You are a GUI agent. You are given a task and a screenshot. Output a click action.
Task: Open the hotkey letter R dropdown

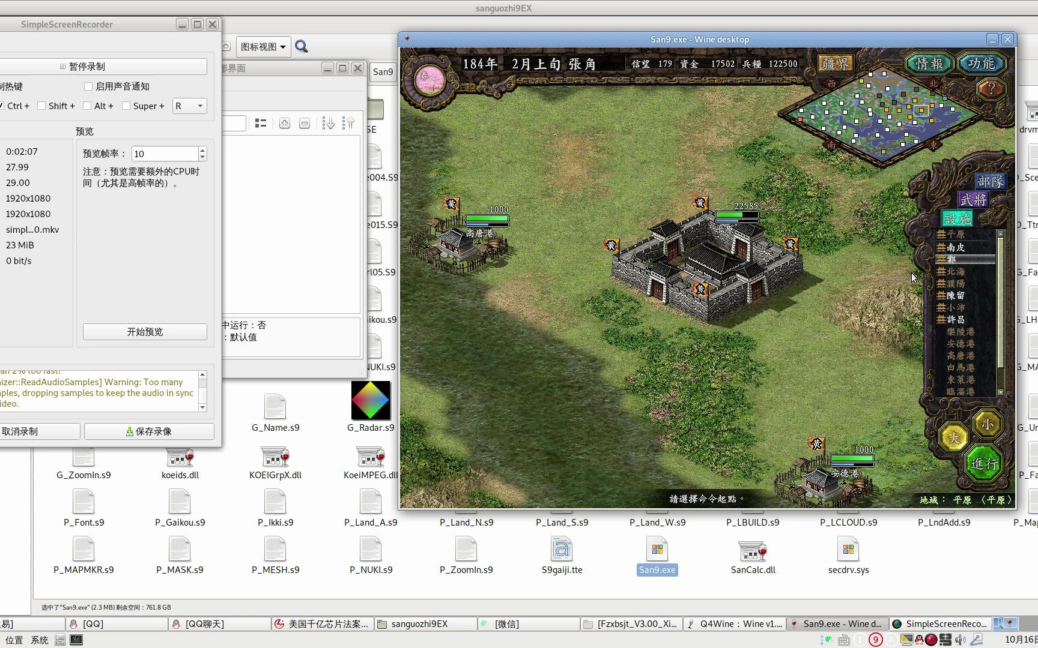[189, 106]
